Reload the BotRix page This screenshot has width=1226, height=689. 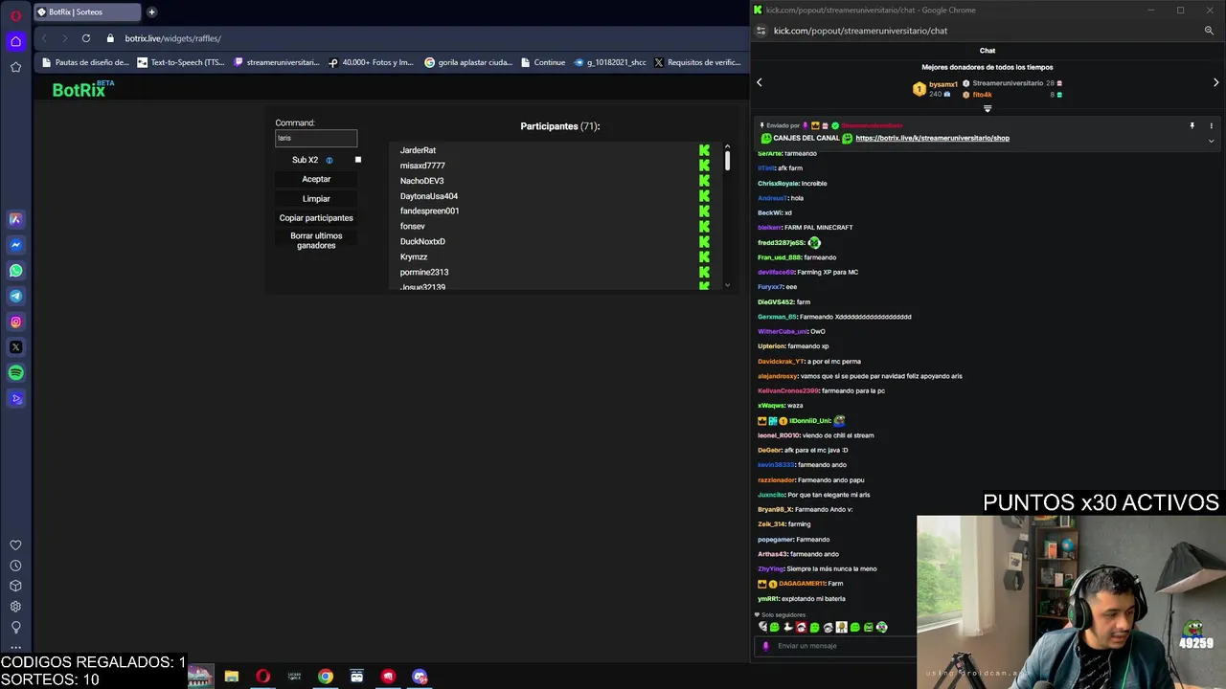86,38
